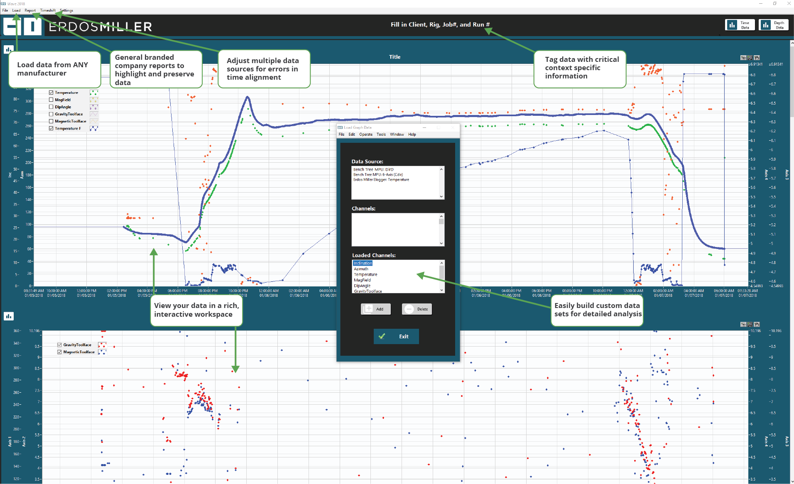This screenshot has height=484, width=794.
Task: Open the main File menu
Action: pyautogui.click(x=5, y=10)
